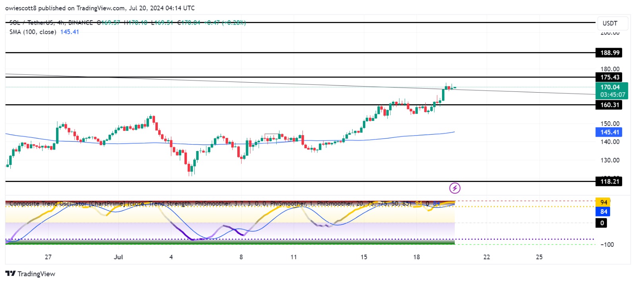Click the 160.31 support price label
This screenshot has height=283, width=636.
(609, 105)
